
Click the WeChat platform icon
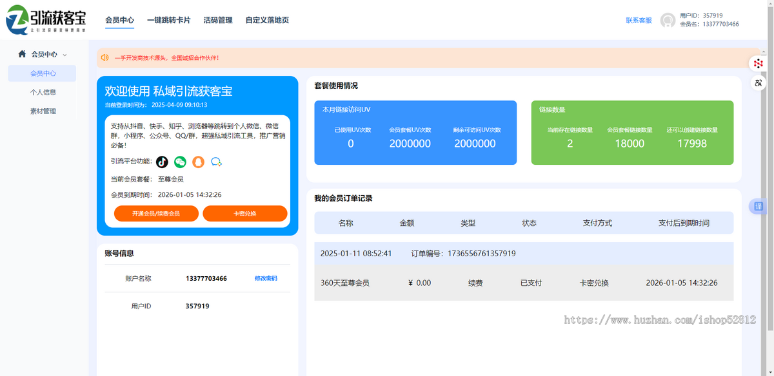point(180,162)
